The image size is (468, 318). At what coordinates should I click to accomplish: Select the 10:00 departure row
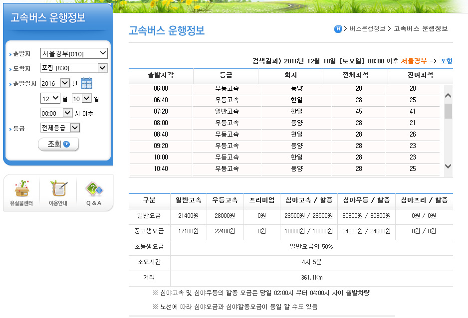tap(284, 157)
